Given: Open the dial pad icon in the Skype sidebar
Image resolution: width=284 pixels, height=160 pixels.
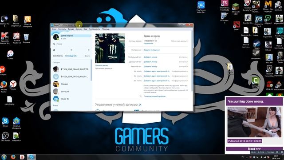Looking at the screenshot, I should pos(71,50).
